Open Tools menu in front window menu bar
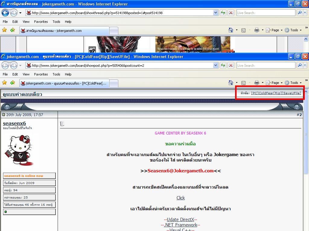Viewport: 309px width, 231px height. click(56, 74)
